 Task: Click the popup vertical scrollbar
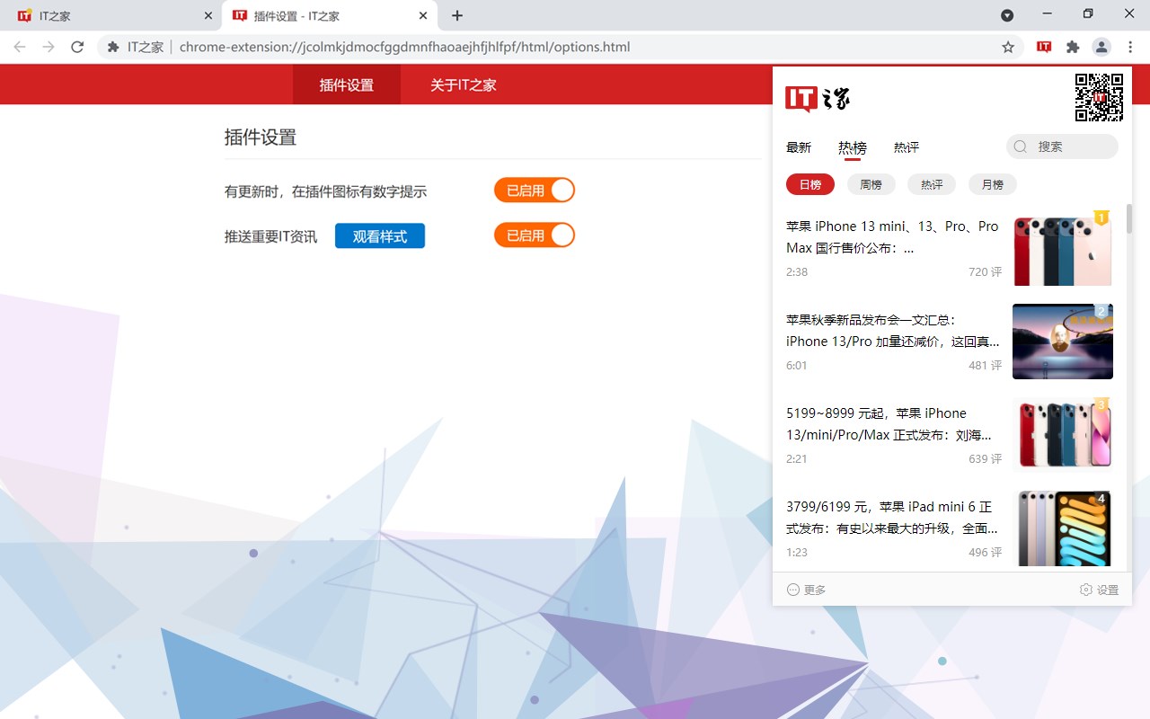coord(1129,218)
